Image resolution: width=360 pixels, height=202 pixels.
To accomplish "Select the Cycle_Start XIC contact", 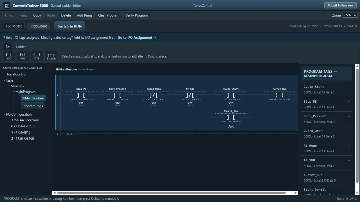I will pyautogui.click(x=231, y=95).
